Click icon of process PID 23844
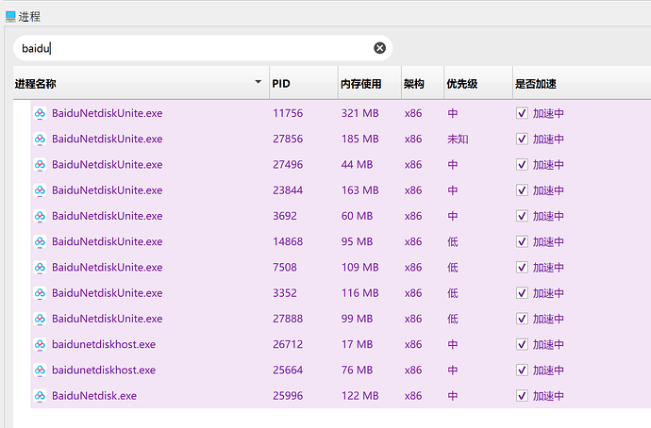Screen dimensions: 651x428 point(40,190)
